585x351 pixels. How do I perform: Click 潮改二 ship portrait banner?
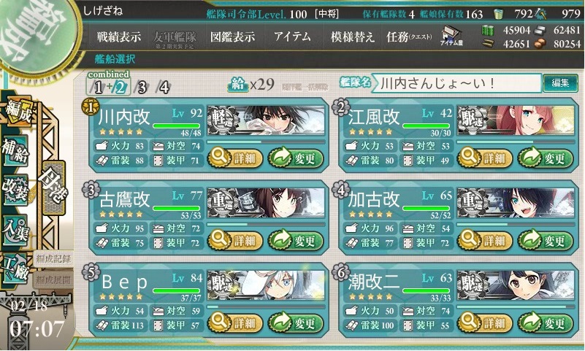516,285
